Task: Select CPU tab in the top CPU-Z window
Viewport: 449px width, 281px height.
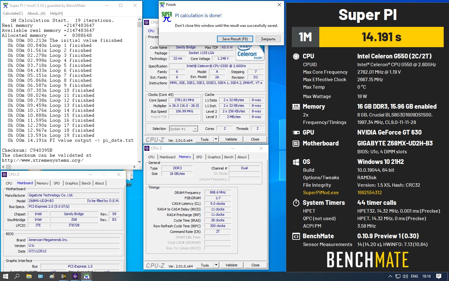Action: pyautogui.click(x=151, y=31)
